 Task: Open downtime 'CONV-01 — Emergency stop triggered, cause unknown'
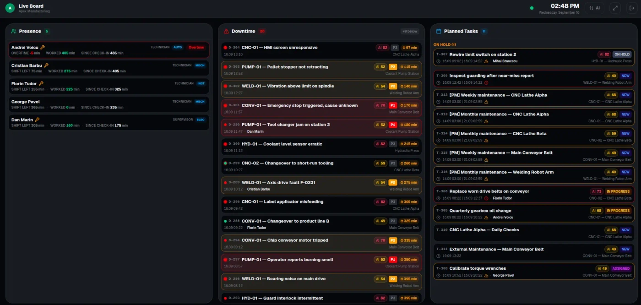coord(321,108)
